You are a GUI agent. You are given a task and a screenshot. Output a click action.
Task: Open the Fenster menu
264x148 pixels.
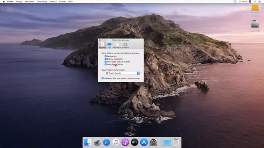coord(62,2)
